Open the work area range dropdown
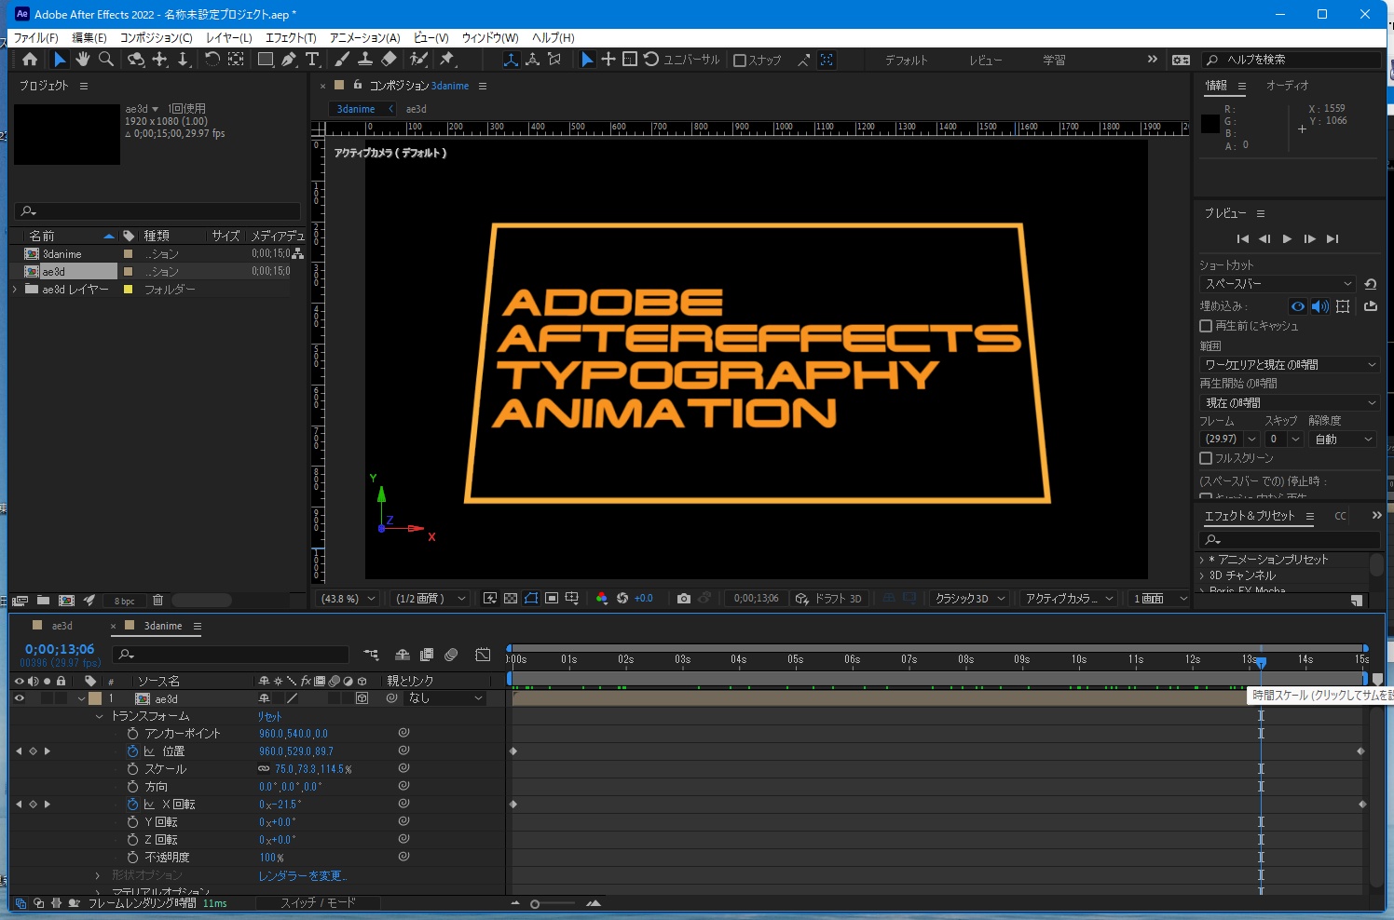Viewport: 1394px width, 920px height. [x=1290, y=365]
